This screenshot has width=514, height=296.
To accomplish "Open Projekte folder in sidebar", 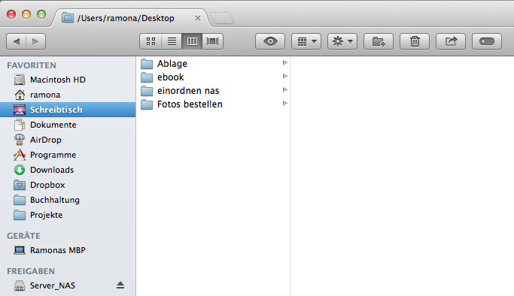I will click(68, 215).
